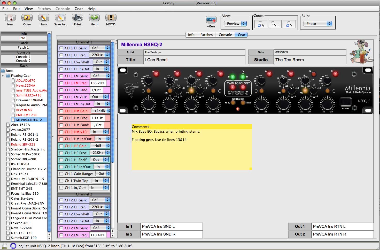The image size is (380, 250).
Task: Check the Ch 1 Twin Top checkbox
Action: pos(61,181)
